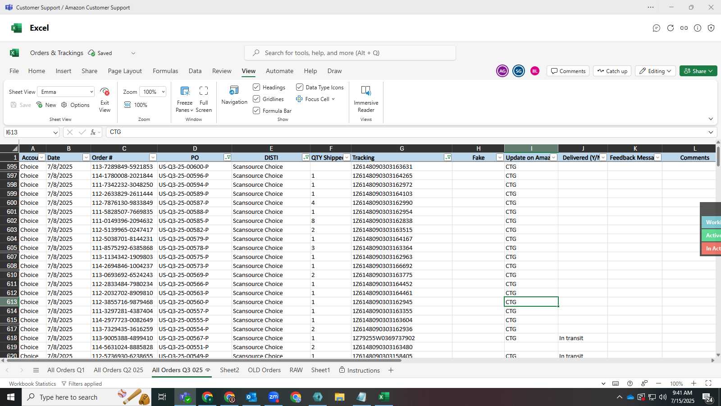This screenshot has width=721, height=406.
Task: Open sheet view Options
Action: click(75, 105)
